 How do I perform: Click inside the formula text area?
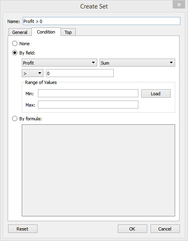pyautogui.click(x=98, y=170)
